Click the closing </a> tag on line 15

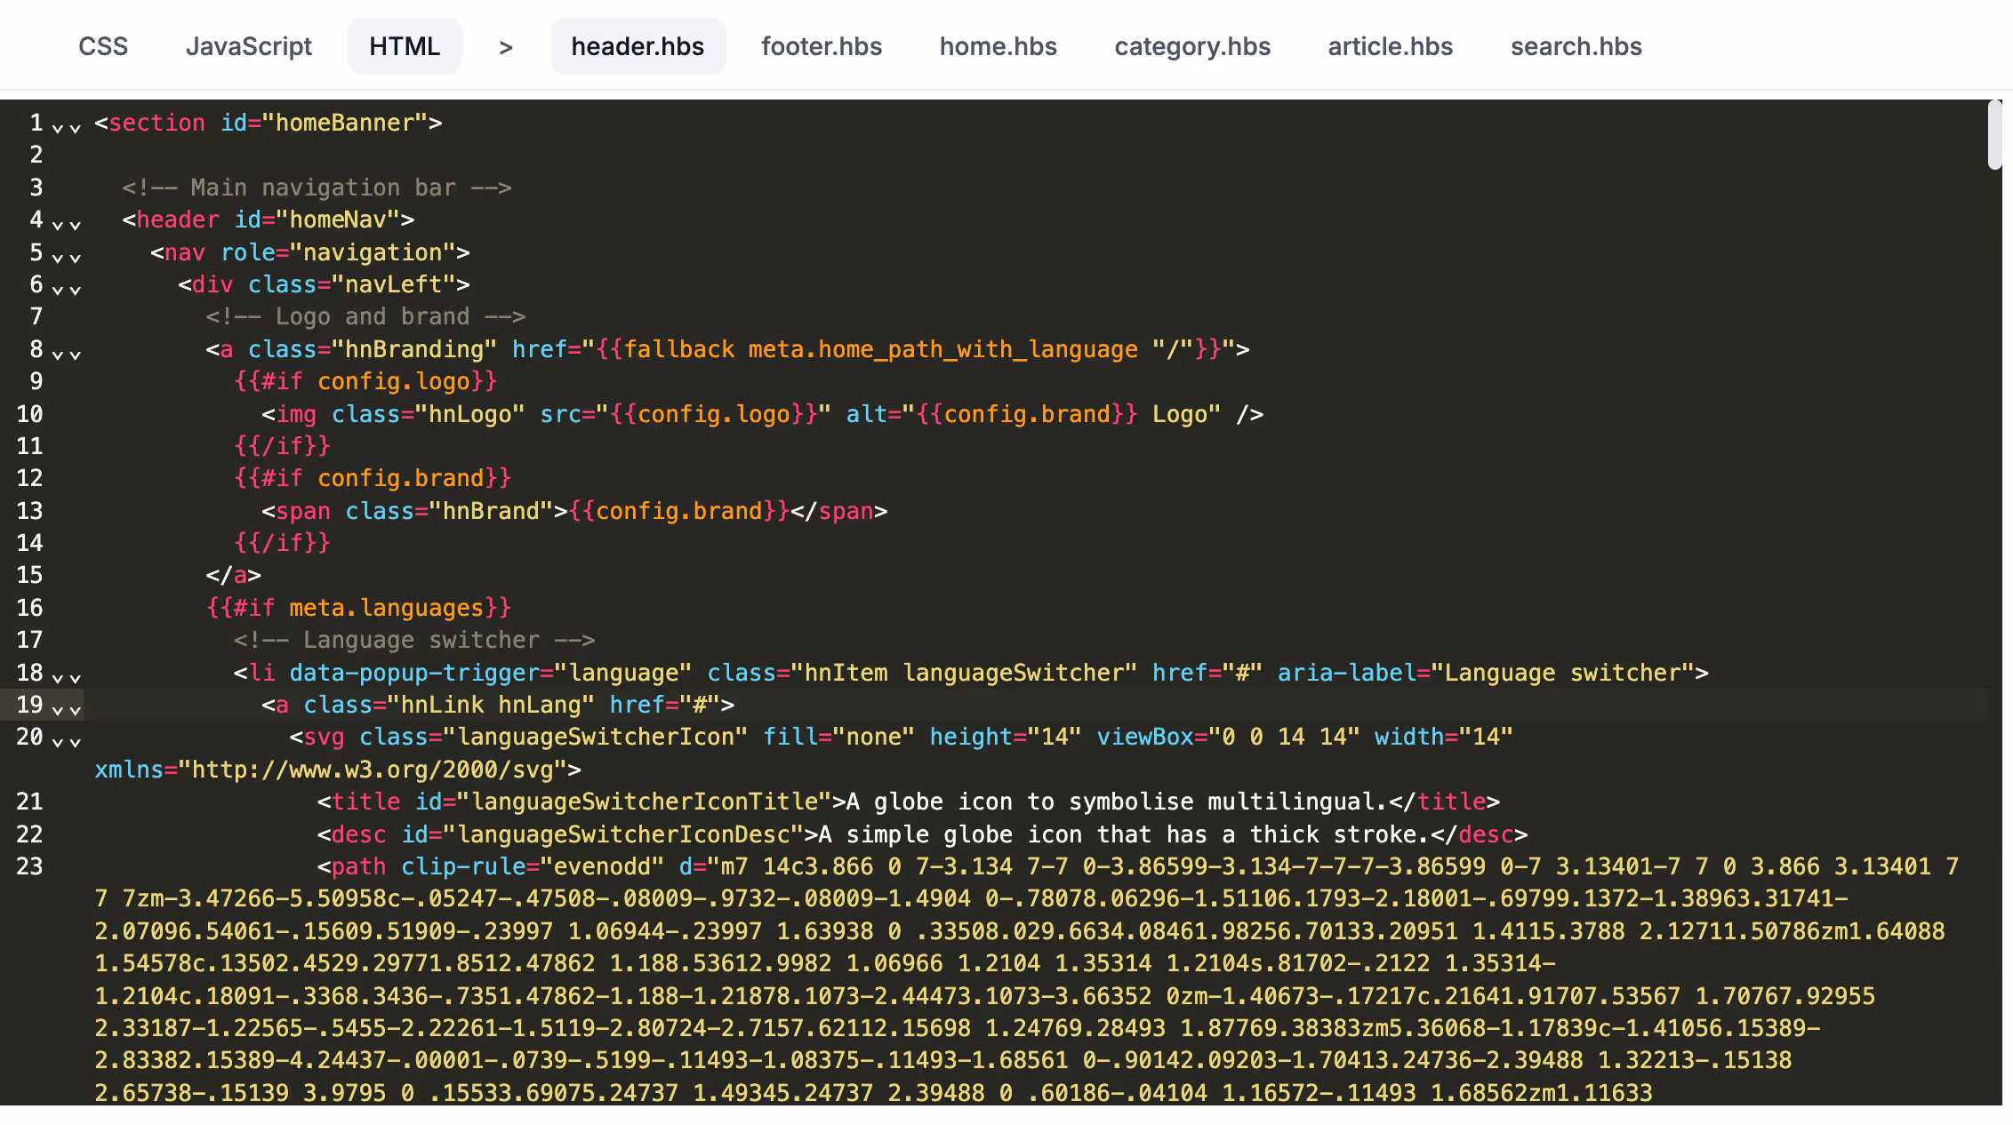233,575
